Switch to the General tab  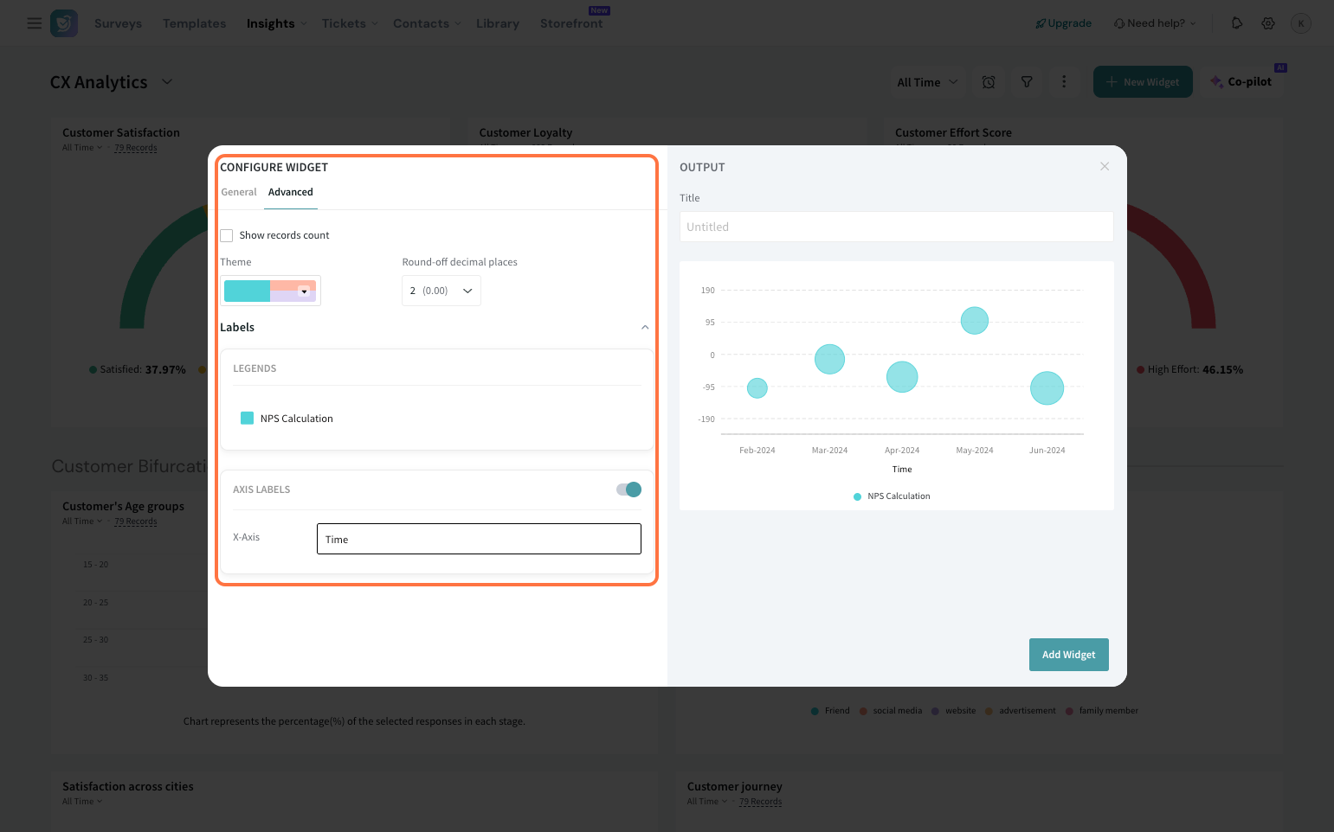pyautogui.click(x=239, y=192)
